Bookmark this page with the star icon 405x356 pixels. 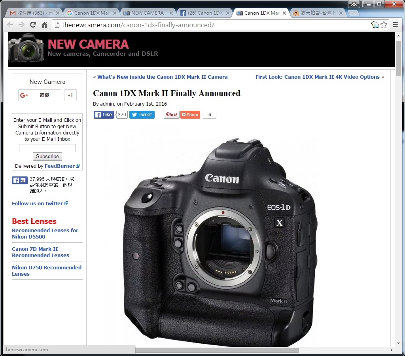384,25
